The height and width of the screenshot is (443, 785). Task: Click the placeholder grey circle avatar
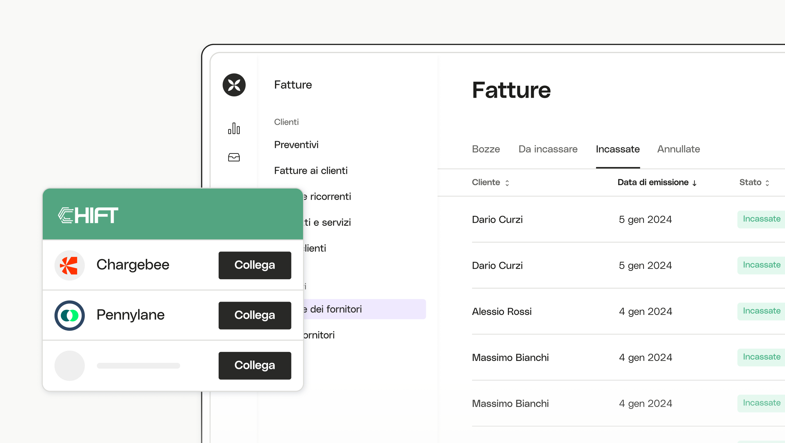tap(69, 365)
